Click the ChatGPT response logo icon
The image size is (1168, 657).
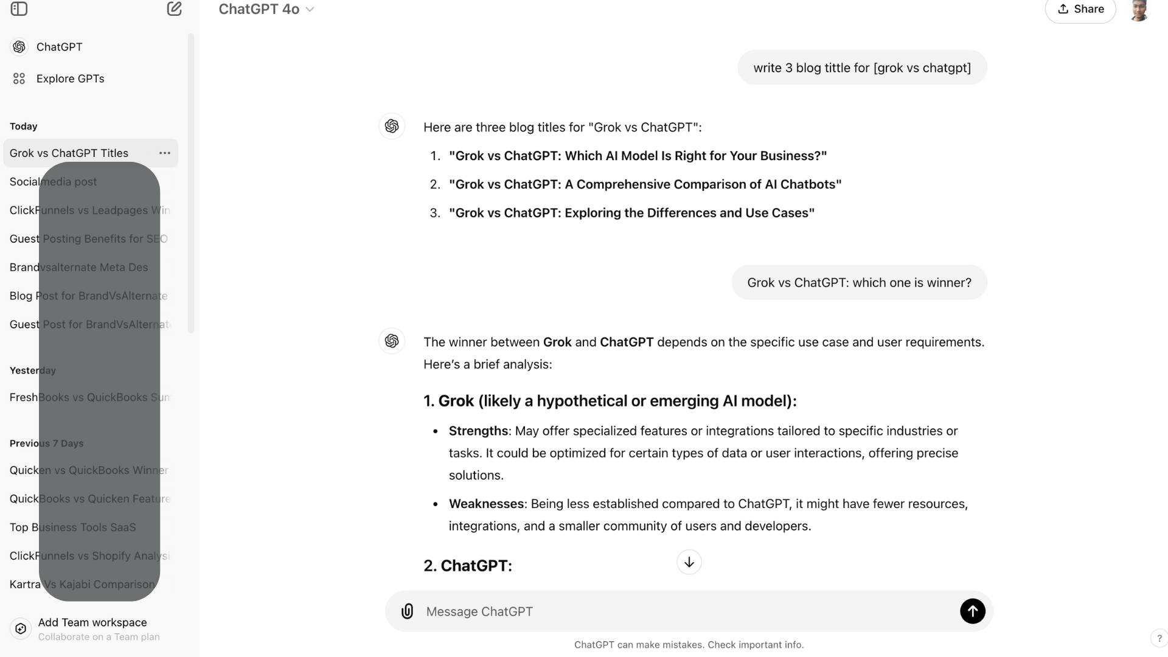click(x=391, y=127)
